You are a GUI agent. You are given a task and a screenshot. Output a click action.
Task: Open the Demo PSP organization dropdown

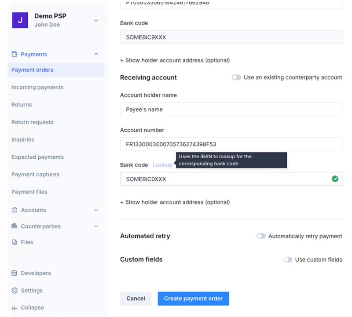pos(96,20)
